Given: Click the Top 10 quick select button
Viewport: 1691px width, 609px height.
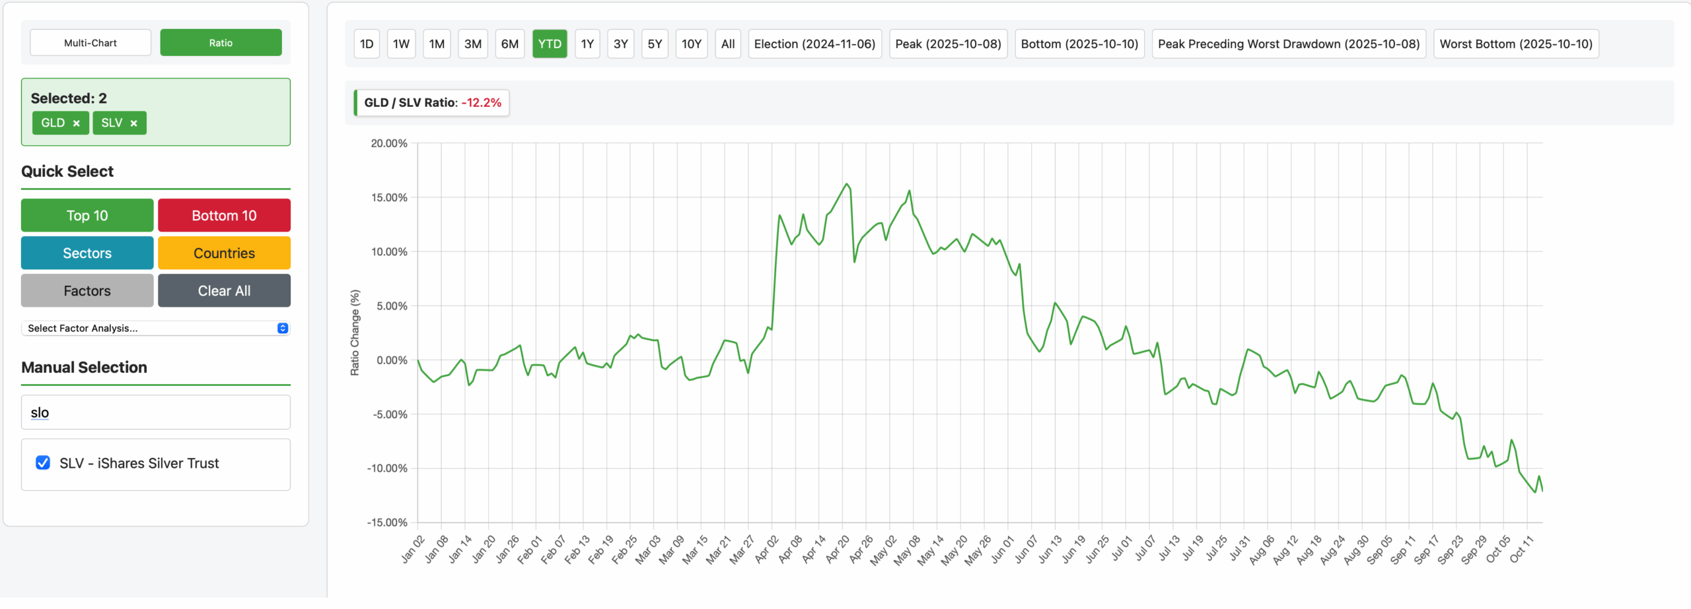Looking at the screenshot, I should (x=87, y=216).
